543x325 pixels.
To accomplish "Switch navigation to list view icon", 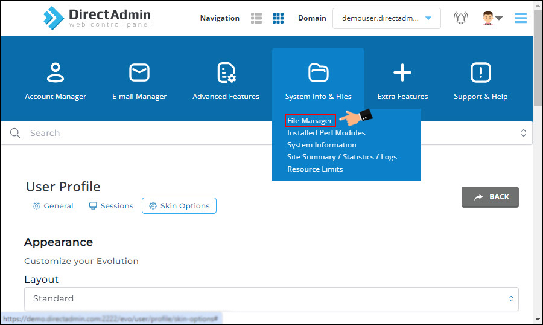I will click(256, 18).
